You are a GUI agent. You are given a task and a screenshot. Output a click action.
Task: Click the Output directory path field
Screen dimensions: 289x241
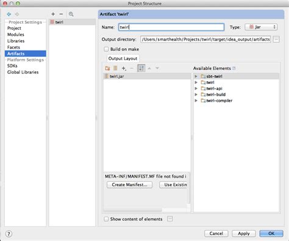click(x=205, y=39)
